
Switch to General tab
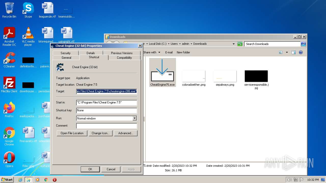click(66, 57)
